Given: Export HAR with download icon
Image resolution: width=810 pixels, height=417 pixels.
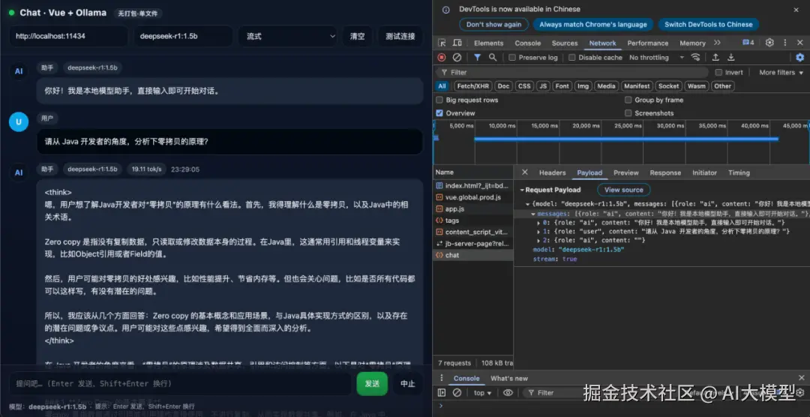Looking at the screenshot, I should tap(731, 57).
